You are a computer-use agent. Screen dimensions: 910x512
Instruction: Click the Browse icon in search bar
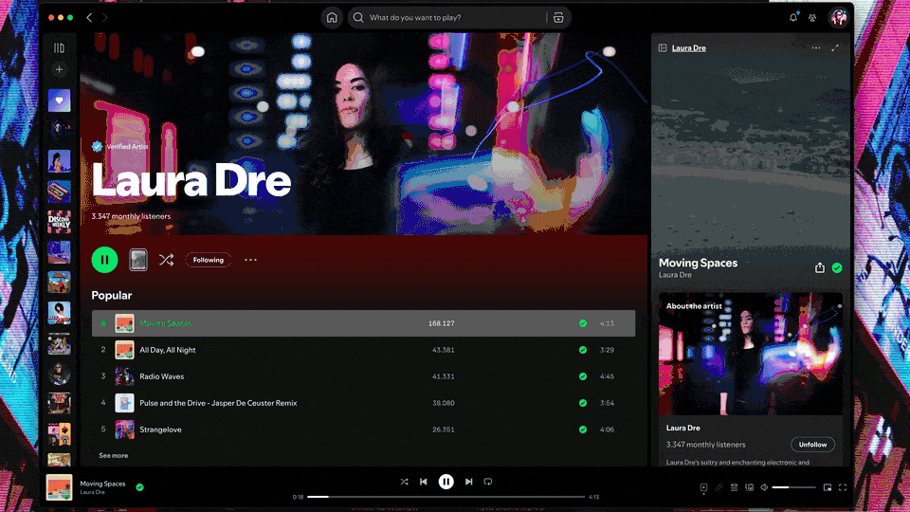558,18
